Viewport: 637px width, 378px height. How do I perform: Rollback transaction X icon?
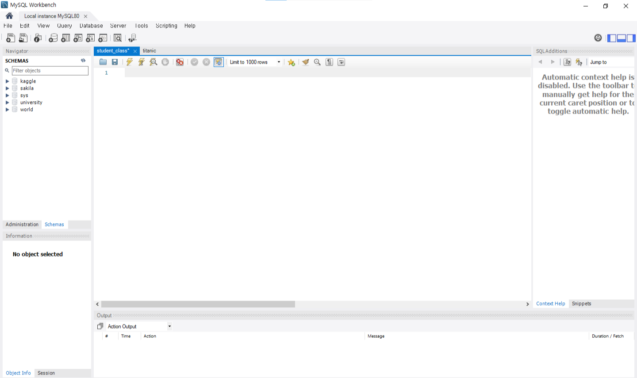(x=206, y=62)
